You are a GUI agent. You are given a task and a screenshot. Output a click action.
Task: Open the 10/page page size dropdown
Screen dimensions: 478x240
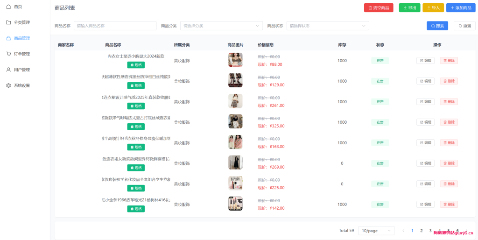376,231
